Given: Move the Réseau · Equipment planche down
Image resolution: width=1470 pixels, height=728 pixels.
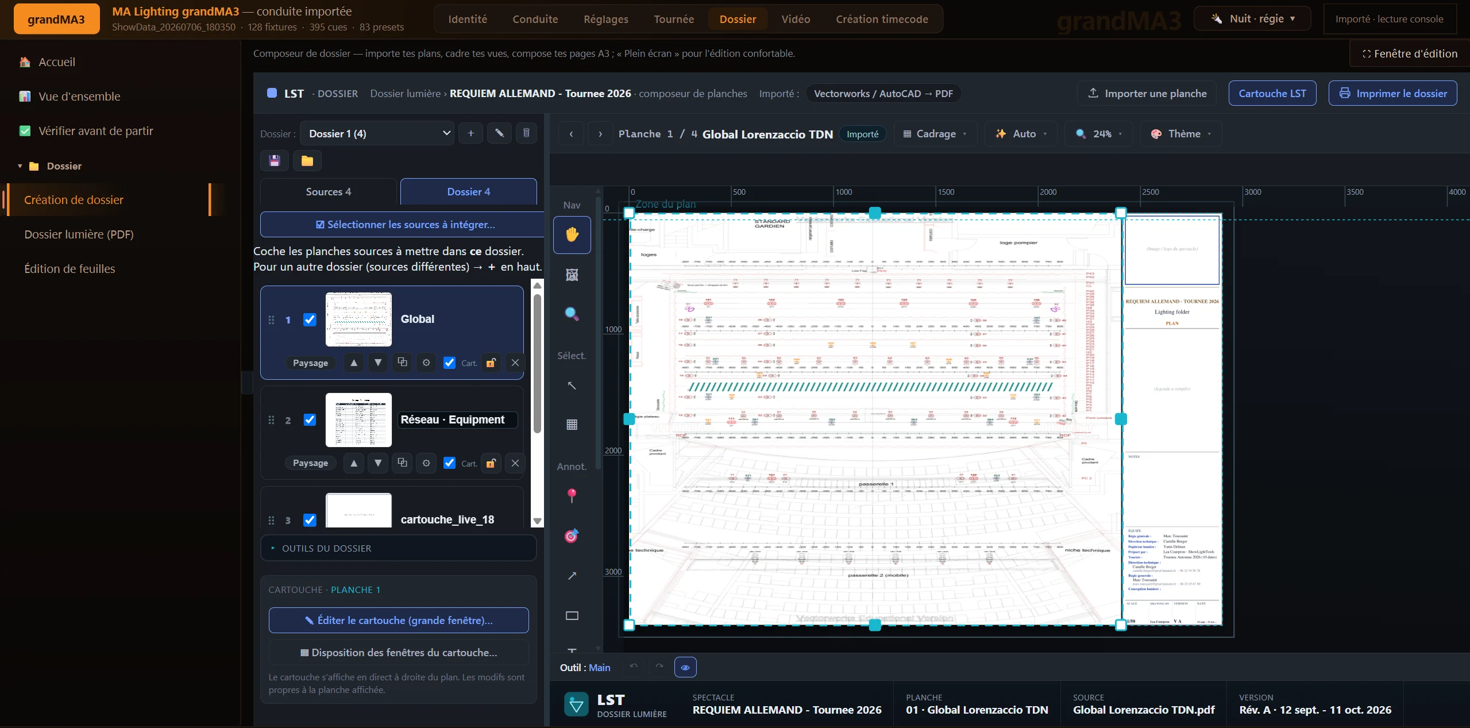Looking at the screenshot, I should 378,463.
